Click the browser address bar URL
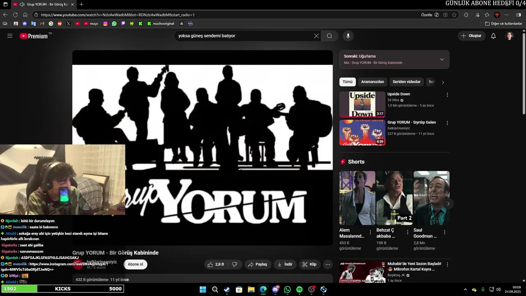The image size is (526, 296). point(118,15)
